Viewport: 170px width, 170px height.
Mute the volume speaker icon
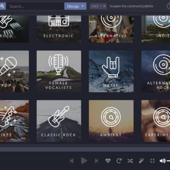(162, 161)
